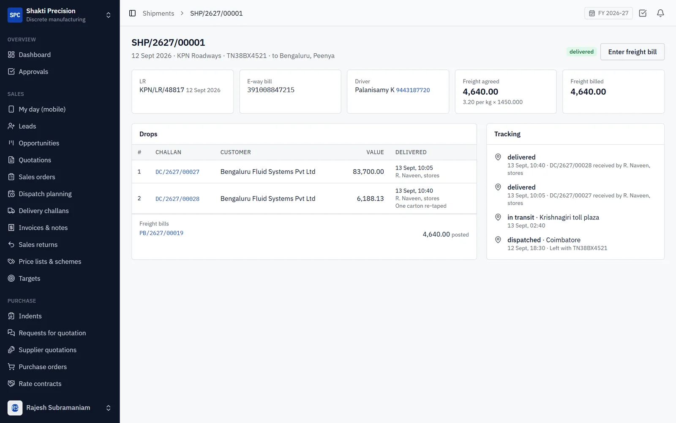Open the notifications bell

pos(660,13)
